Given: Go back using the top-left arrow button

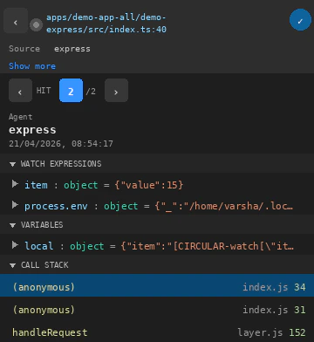Looking at the screenshot, I should 16,20.
